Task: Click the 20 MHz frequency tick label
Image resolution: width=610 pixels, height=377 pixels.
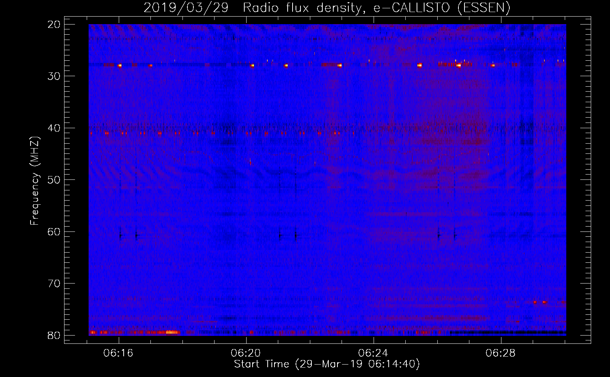Action: click(x=54, y=25)
